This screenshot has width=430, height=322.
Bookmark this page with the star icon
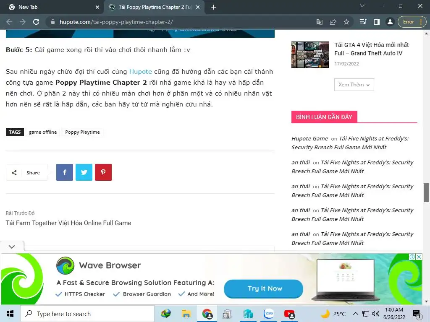[x=346, y=22]
